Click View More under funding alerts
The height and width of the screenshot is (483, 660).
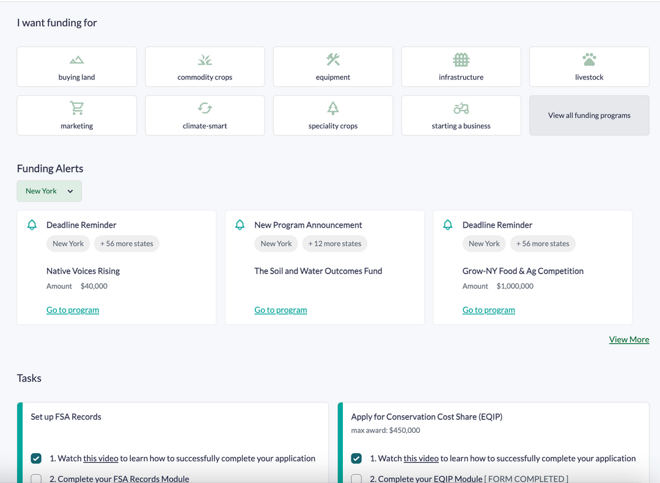(x=629, y=339)
